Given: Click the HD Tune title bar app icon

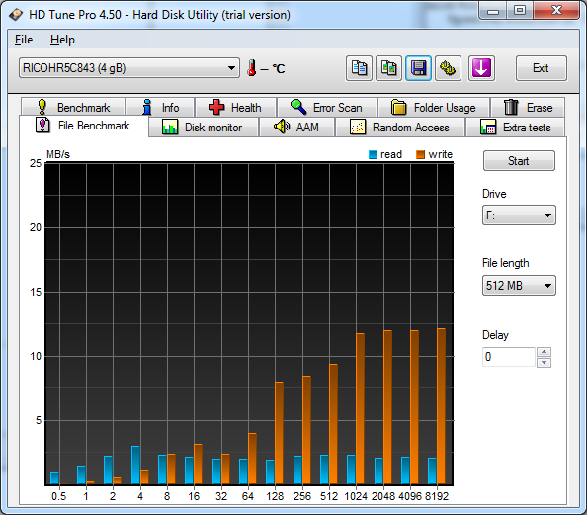Looking at the screenshot, I should (16, 15).
